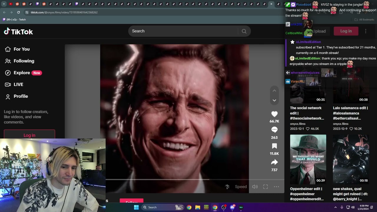Open site info icon beside the URL
The image size is (377, 212).
click(x=27, y=12)
